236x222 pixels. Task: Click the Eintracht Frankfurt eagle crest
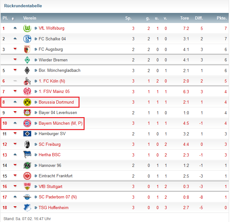pyautogui.click(x=27, y=176)
